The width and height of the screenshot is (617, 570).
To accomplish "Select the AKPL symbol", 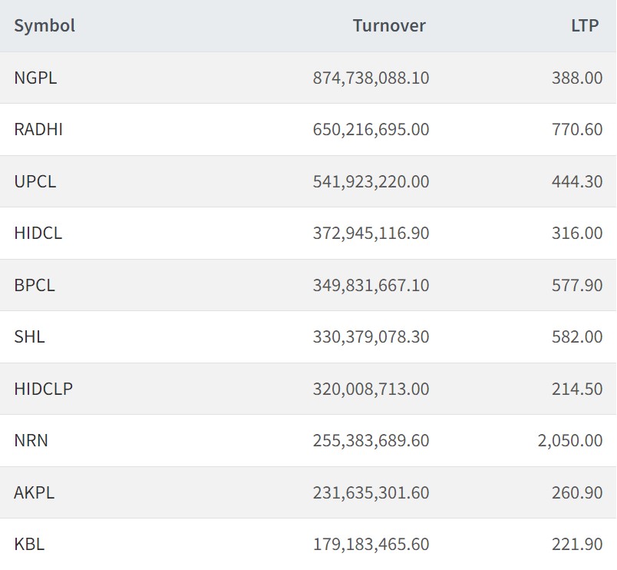I will [x=35, y=492].
